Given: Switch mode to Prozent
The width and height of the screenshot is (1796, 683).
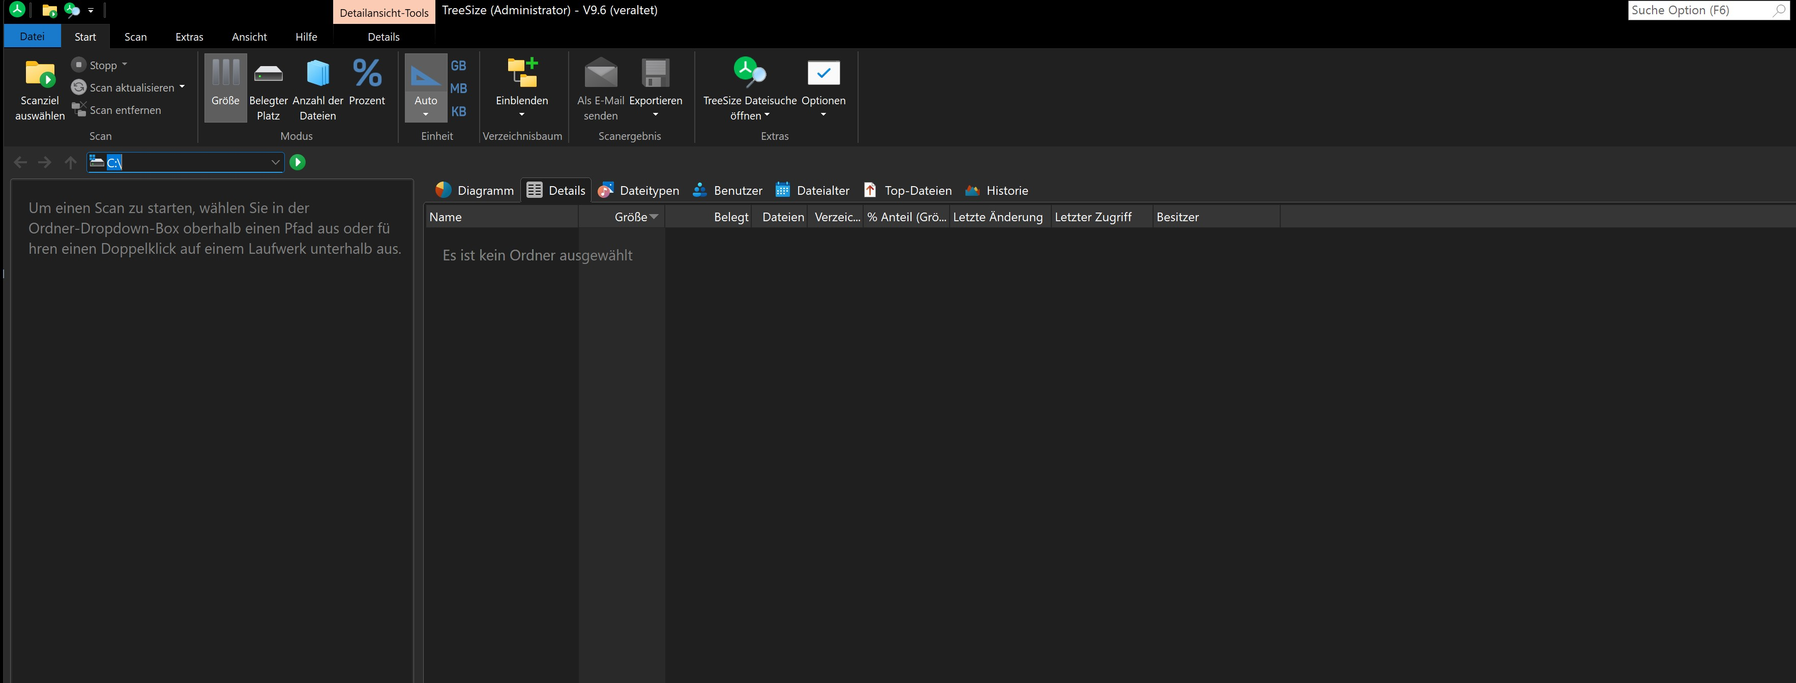Looking at the screenshot, I should [367, 88].
